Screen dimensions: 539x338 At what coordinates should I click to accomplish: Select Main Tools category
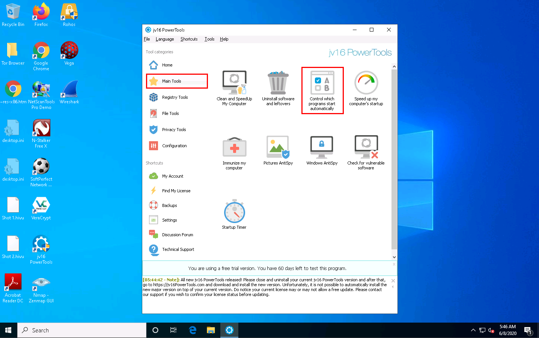click(x=177, y=81)
